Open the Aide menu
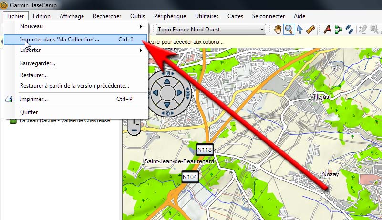 (x=299, y=16)
